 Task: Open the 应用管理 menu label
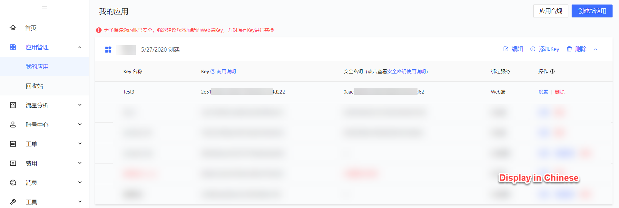[37, 47]
